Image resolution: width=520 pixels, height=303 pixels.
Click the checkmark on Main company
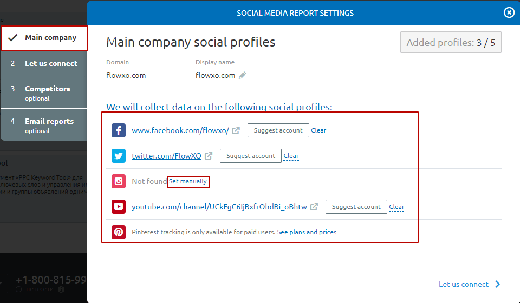point(12,38)
